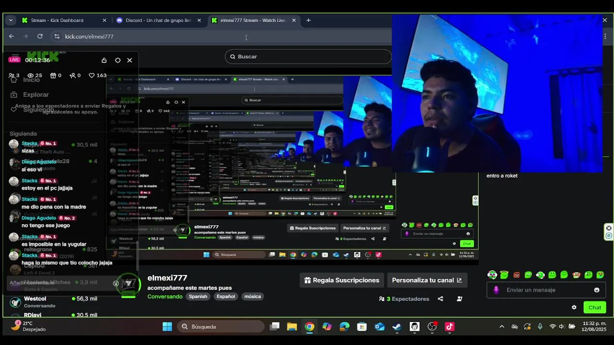Open Steam from the taskbar
The width and height of the screenshot is (614, 345).
[x=397, y=327]
